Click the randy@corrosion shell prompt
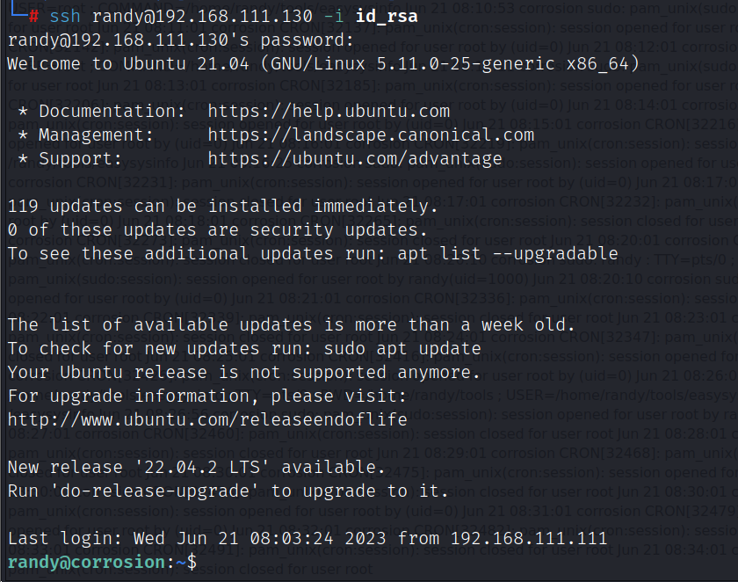Screen dimensions: 738x582 (86, 562)
